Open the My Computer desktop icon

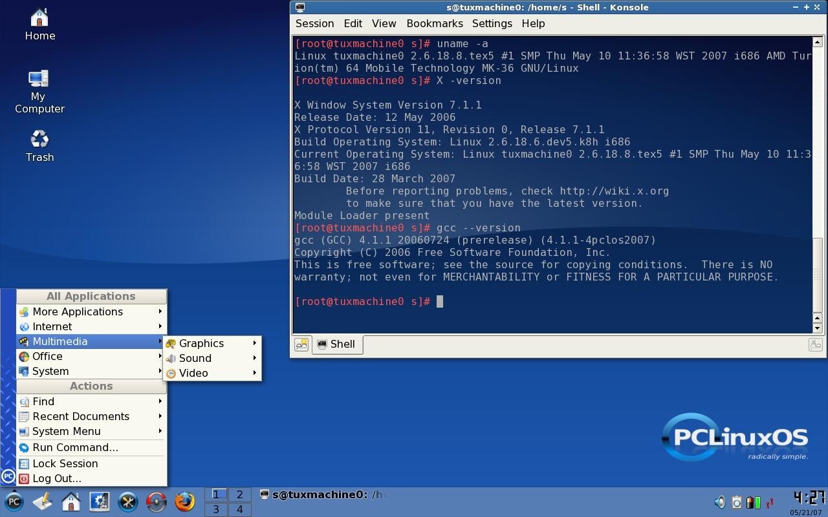[x=39, y=92]
